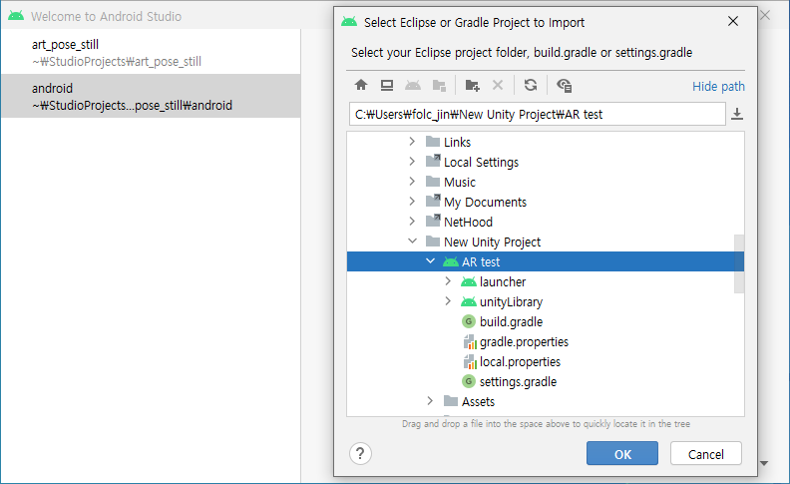Click the properties file icon beside local.properties
Viewport: 790px width, 484px height.
tap(470, 362)
